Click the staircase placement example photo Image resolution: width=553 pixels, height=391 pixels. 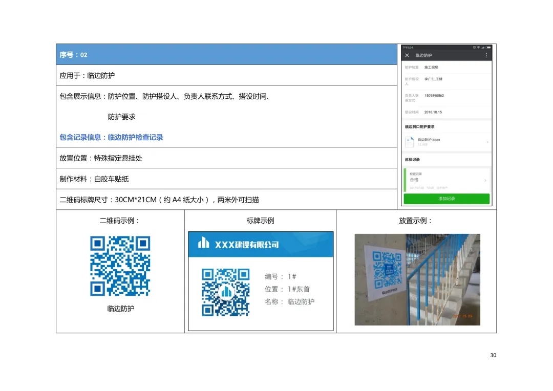[417, 279]
